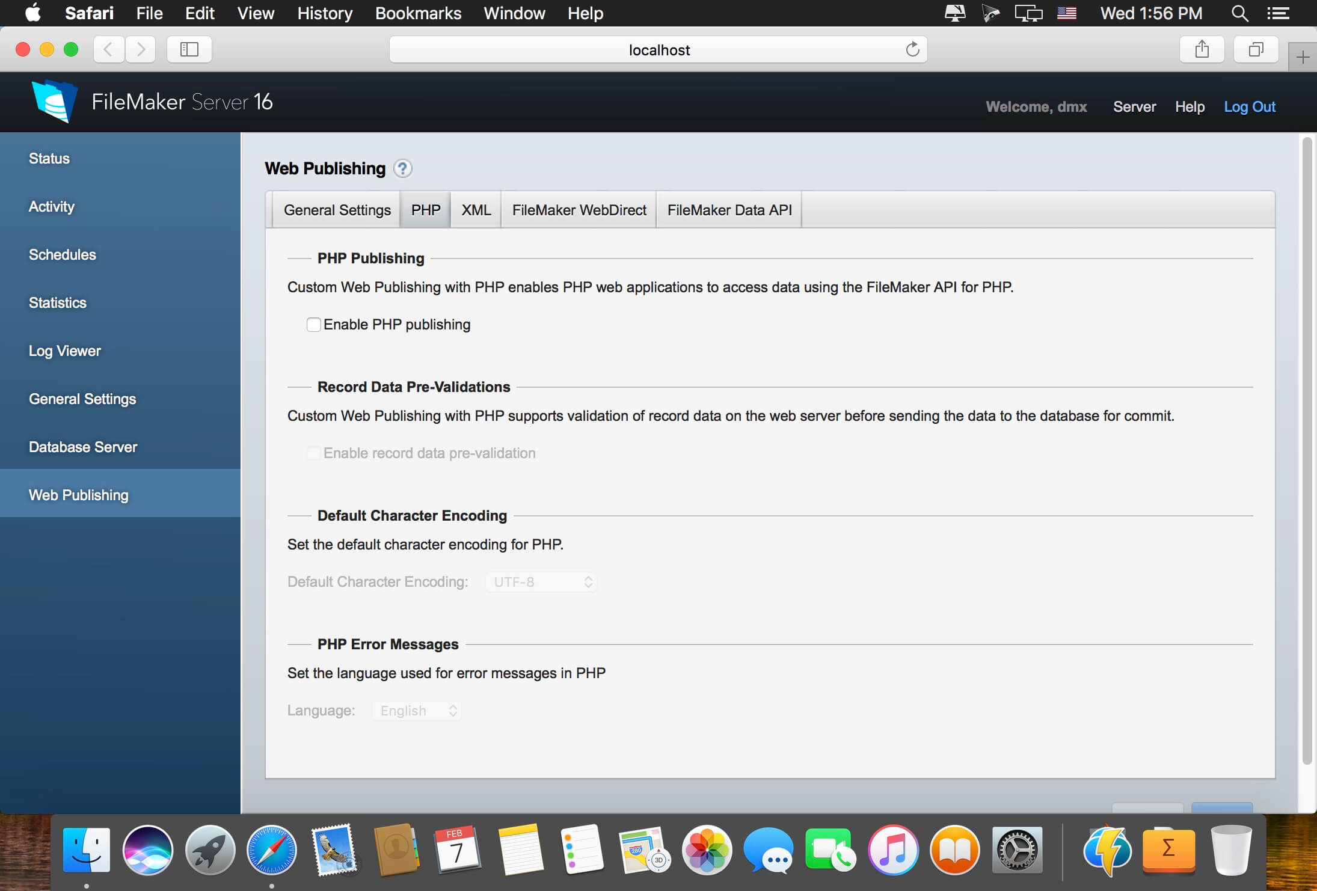1317x891 pixels.
Task: Go back in Safari
Action: [x=109, y=49]
